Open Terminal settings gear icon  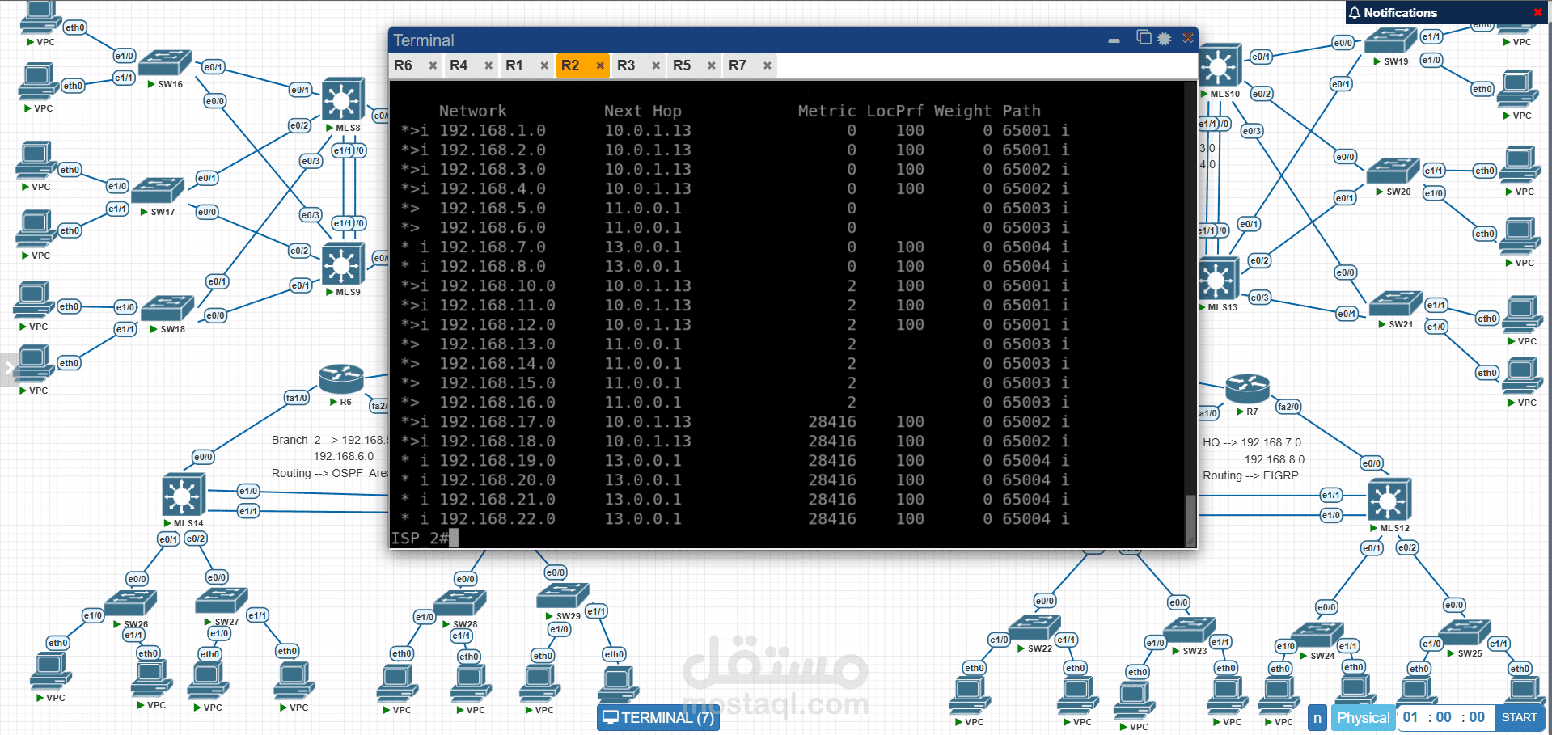click(1165, 38)
